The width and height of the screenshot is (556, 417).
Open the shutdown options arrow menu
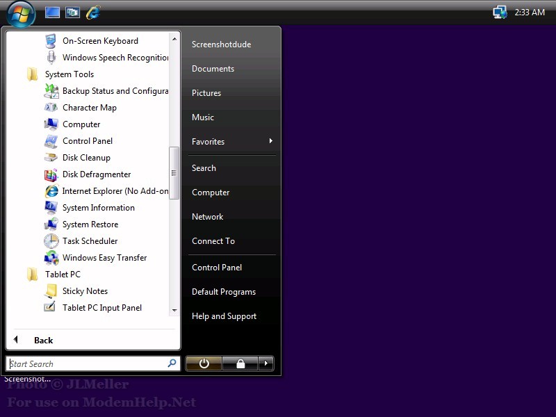[x=266, y=363]
